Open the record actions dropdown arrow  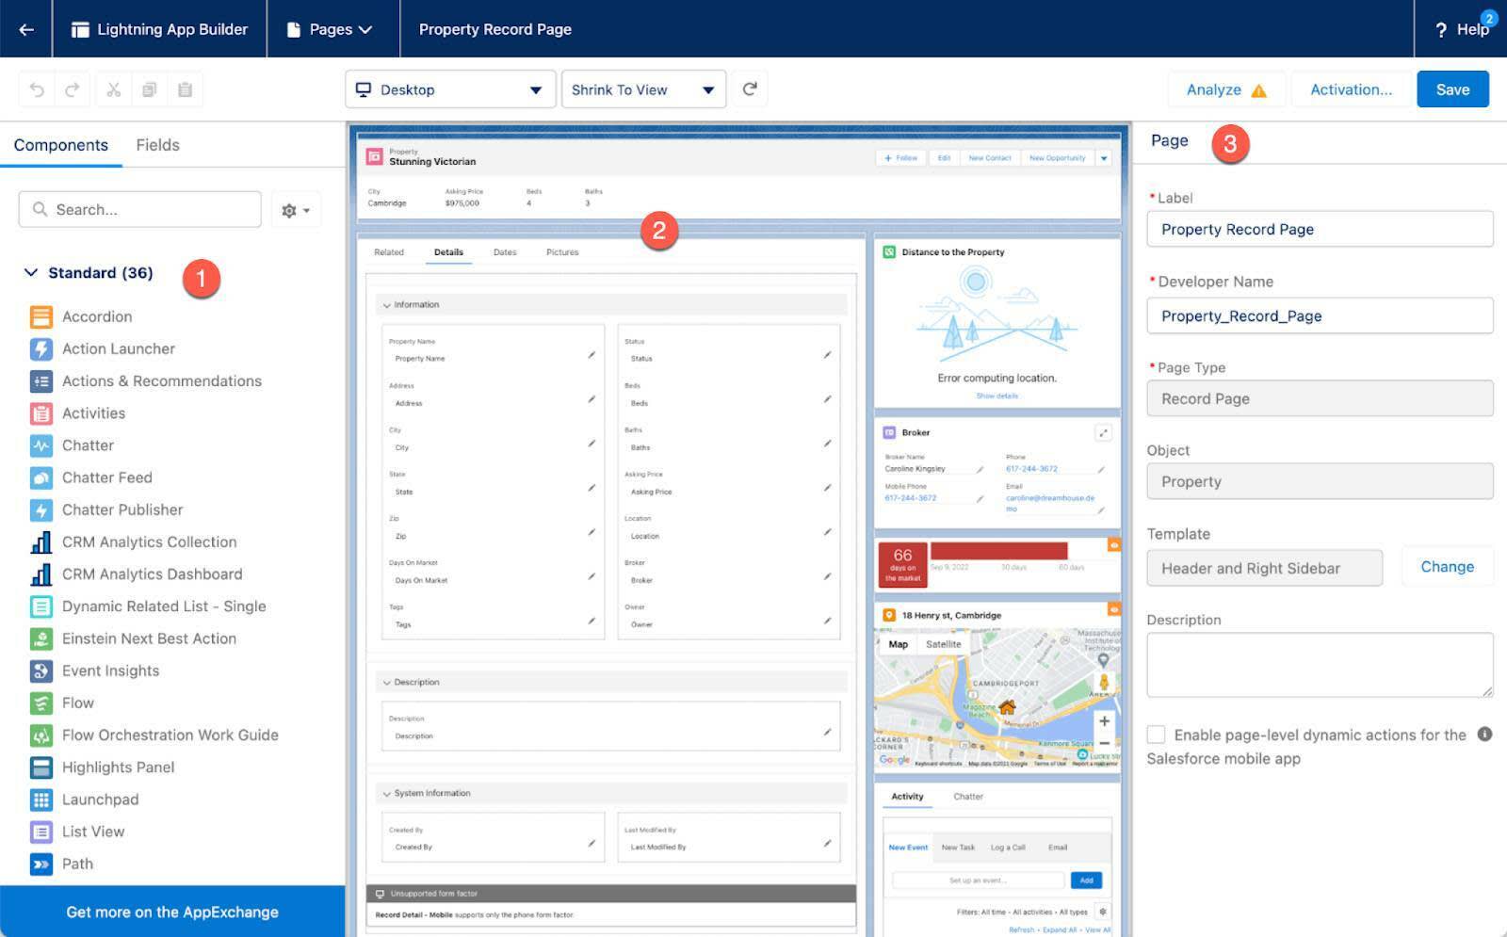(1104, 158)
